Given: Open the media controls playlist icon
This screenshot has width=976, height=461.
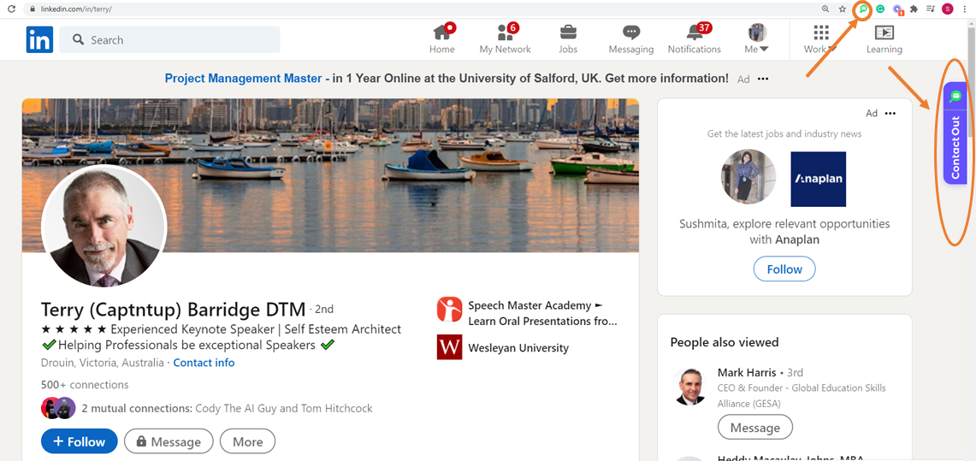Looking at the screenshot, I should pyautogui.click(x=931, y=9).
